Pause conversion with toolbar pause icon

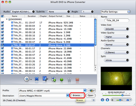point(69,80)
